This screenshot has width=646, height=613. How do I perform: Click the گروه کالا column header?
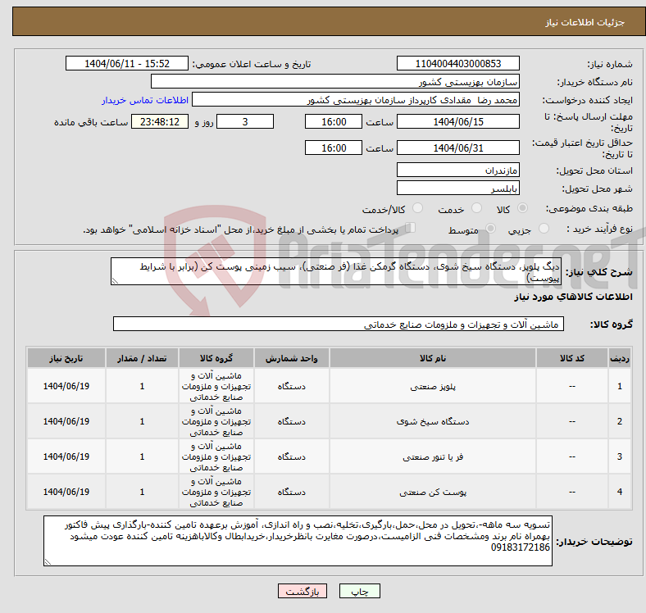click(216, 358)
